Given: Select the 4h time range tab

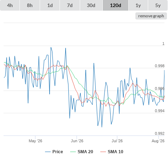Looking at the screenshot, I should 10,5.
